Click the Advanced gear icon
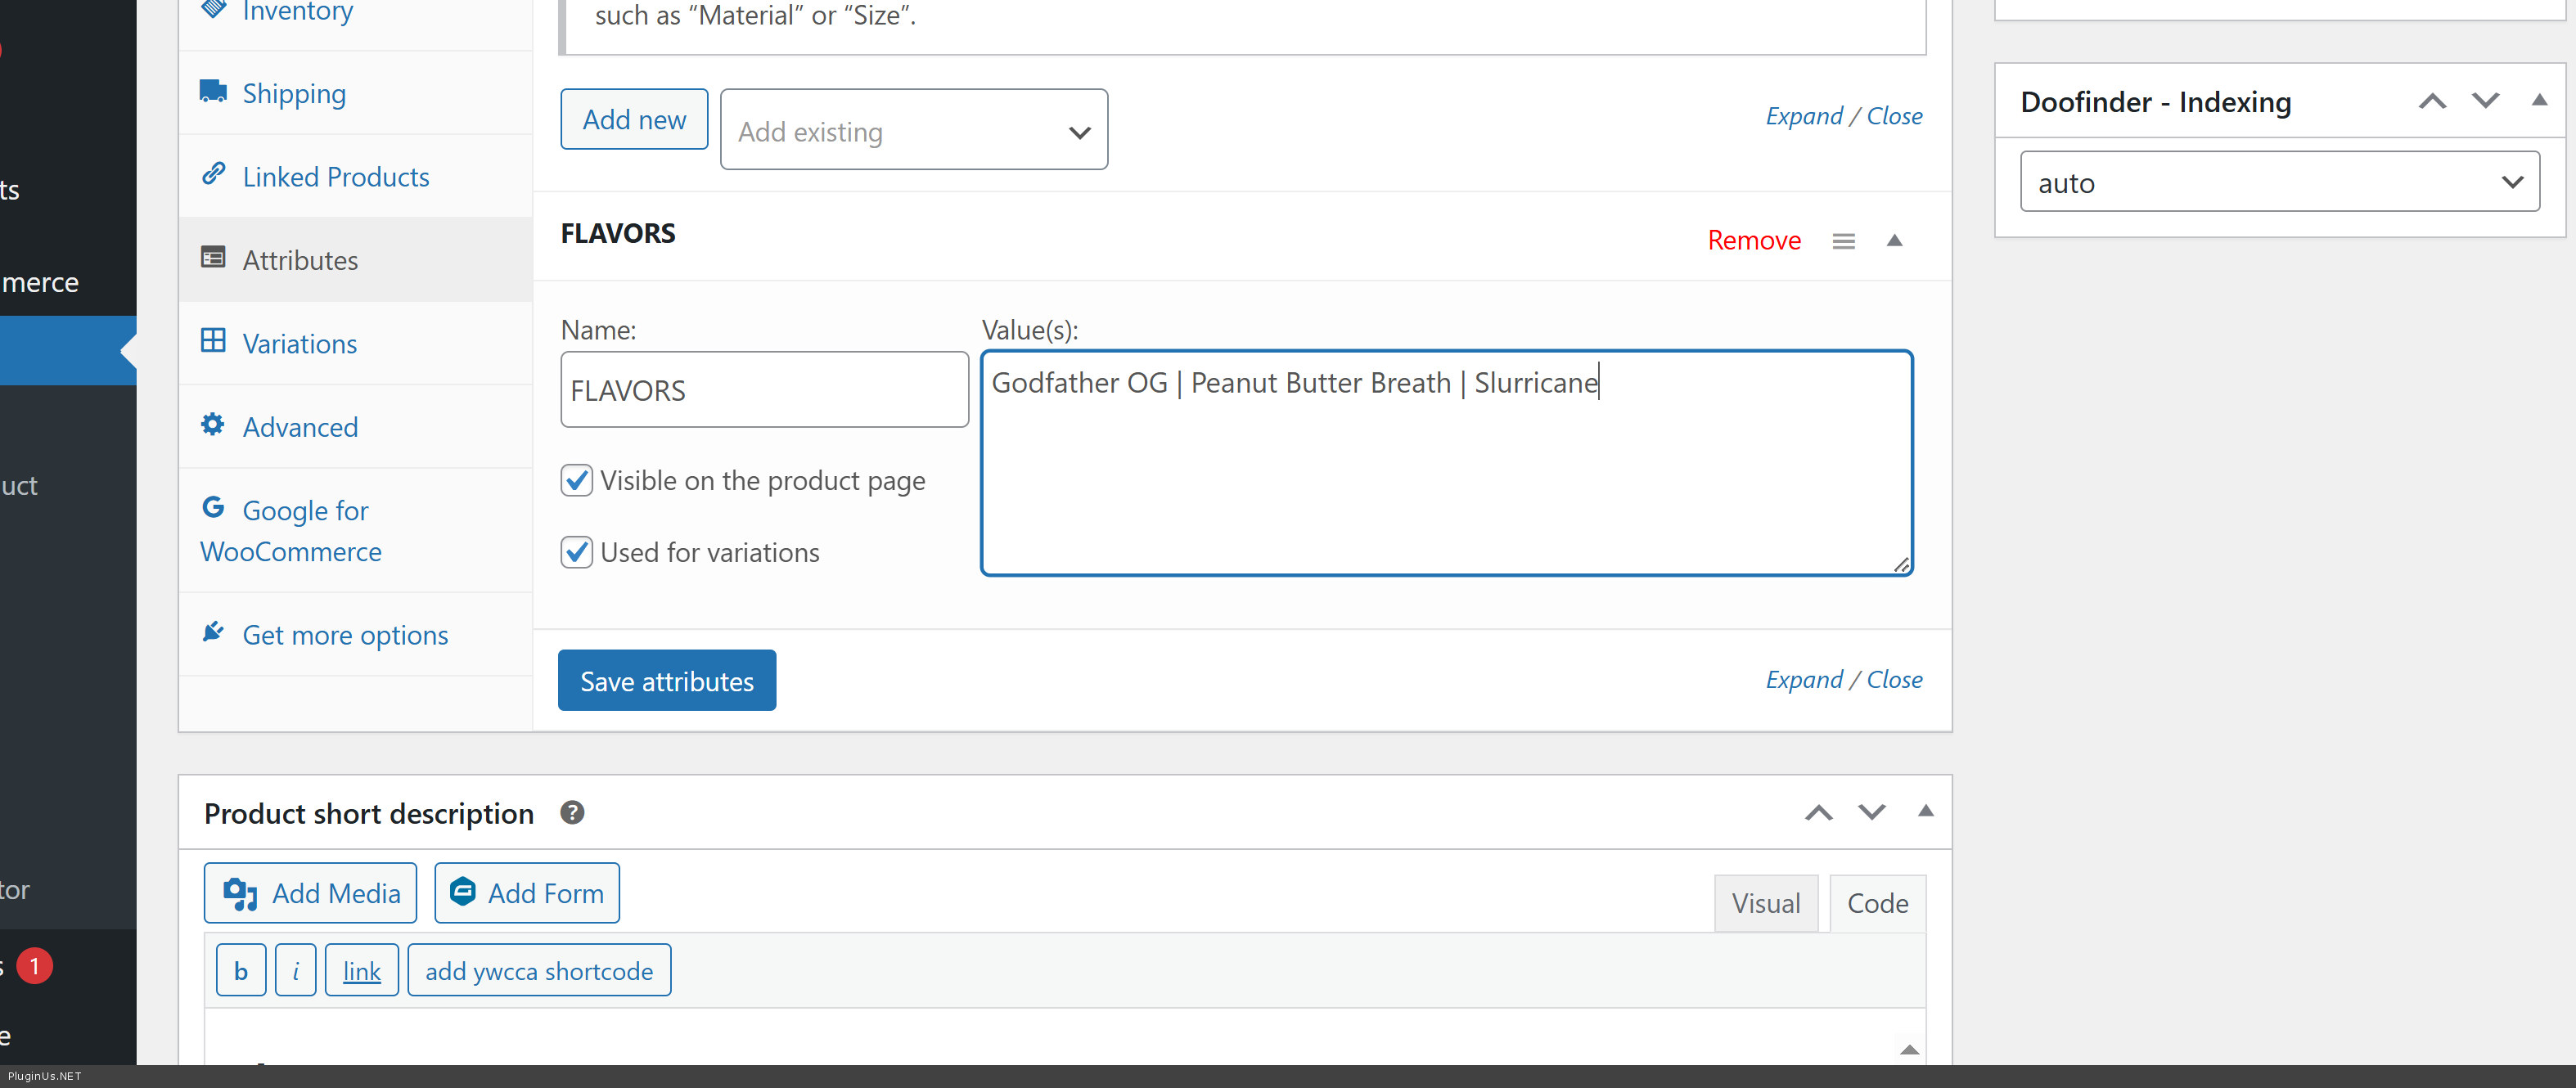The width and height of the screenshot is (2576, 1088). tap(212, 424)
